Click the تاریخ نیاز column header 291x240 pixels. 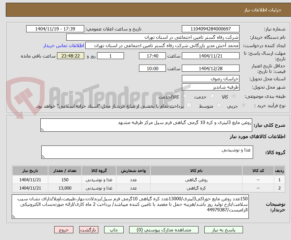[30, 170]
